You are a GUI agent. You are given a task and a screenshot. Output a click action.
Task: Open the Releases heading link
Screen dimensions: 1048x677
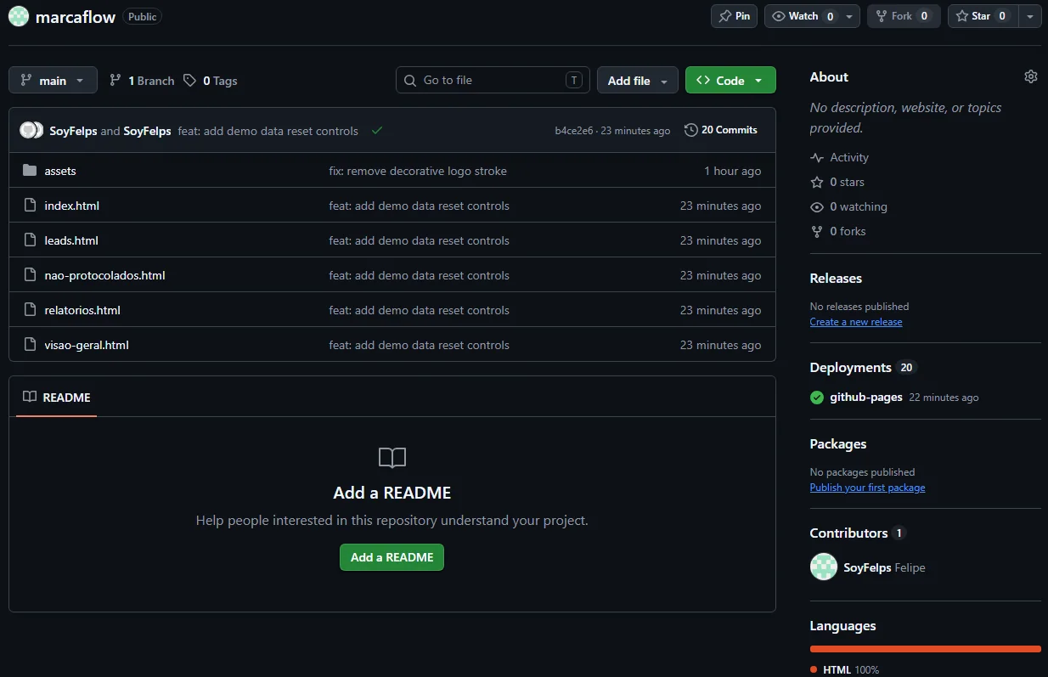point(836,278)
